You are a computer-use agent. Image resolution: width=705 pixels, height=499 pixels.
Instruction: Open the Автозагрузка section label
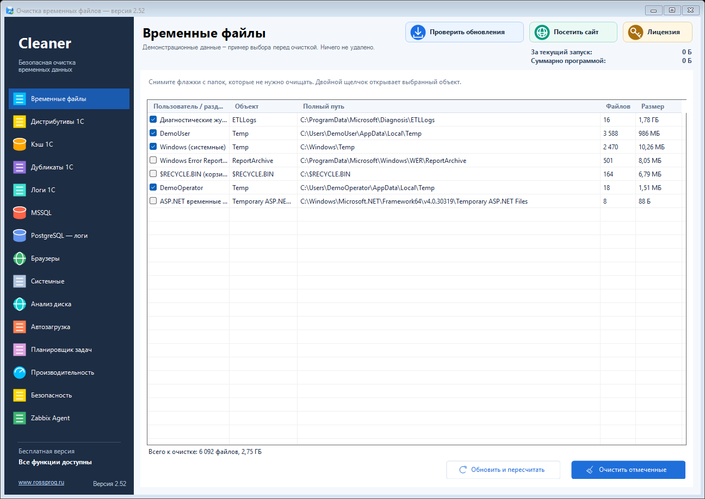point(51,327)
